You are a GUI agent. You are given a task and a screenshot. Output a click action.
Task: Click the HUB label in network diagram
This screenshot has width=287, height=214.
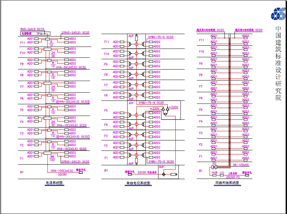tap(214, 172)
